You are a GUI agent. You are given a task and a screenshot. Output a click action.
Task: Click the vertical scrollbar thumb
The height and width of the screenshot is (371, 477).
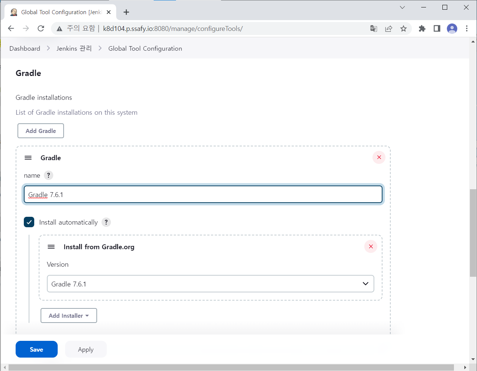[x=473, y=233]
